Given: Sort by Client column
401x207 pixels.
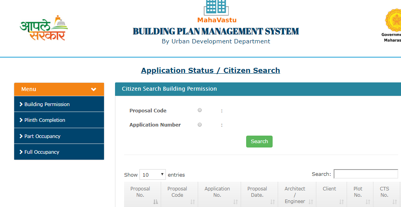Looking at the screenshot, I should point(331,195).
